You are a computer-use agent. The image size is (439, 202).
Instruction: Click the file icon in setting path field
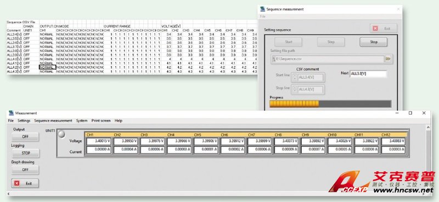(x=273, y=59)
